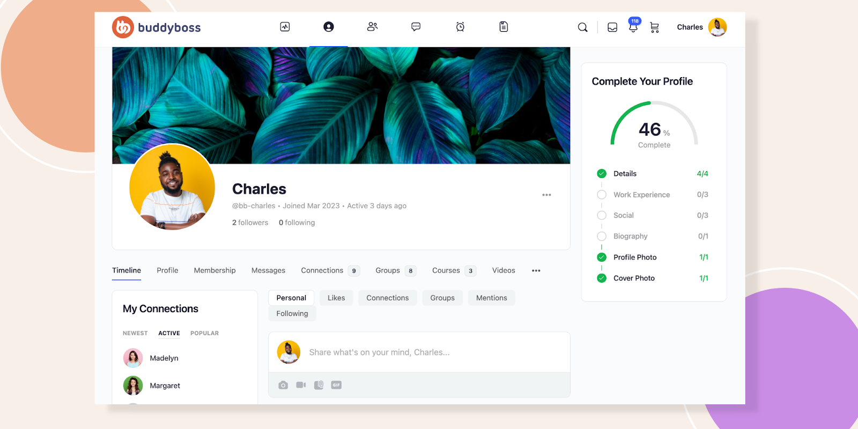Viewport: 858px width, 429px height.
Task: Open the members icon in top navigation
Action: point(372,27)
